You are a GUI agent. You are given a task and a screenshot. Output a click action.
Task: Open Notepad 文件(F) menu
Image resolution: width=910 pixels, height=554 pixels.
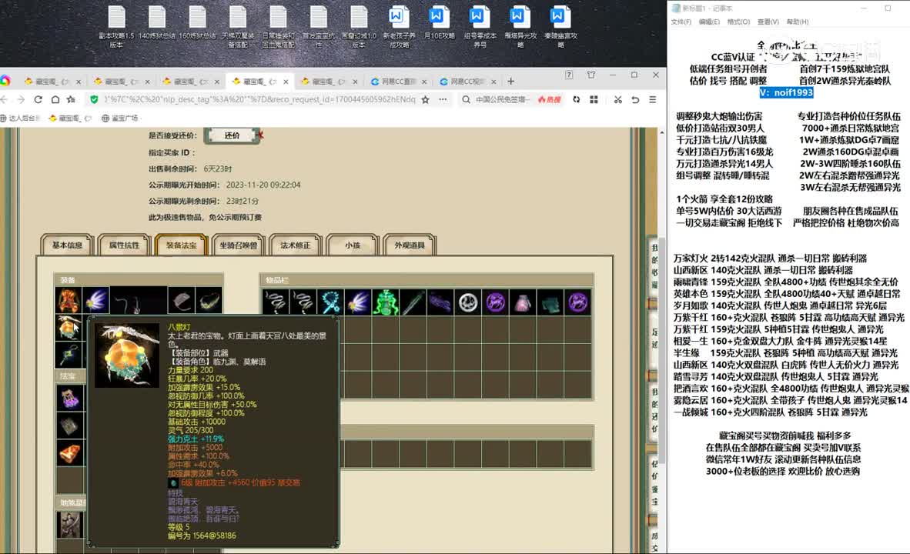681,22
